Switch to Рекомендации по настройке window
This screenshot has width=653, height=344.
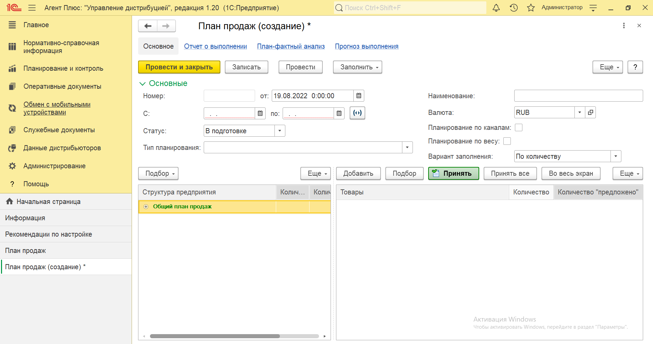point(66,234)
